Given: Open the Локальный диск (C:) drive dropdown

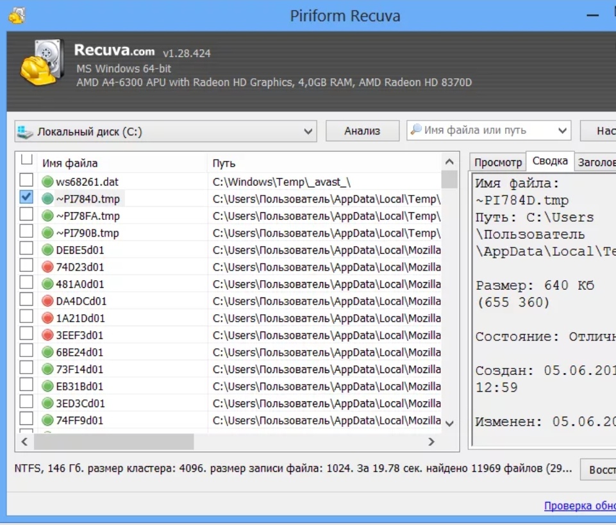Looking at the screenshot, I should pos(166,131).
